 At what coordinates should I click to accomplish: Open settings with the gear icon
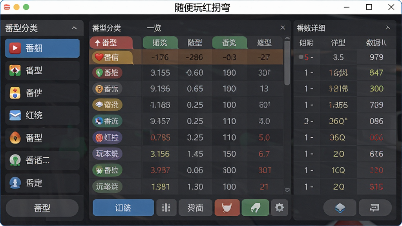(x=280, y=208)
